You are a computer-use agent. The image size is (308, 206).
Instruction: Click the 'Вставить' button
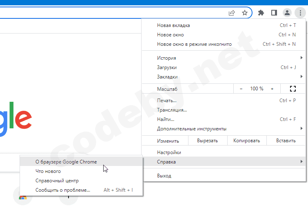click(x=286, y=141)
